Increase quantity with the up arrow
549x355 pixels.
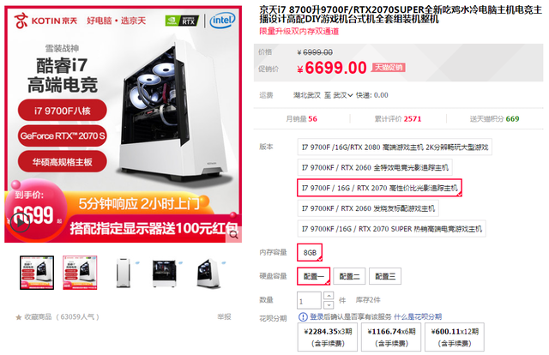tap(329, 296)
